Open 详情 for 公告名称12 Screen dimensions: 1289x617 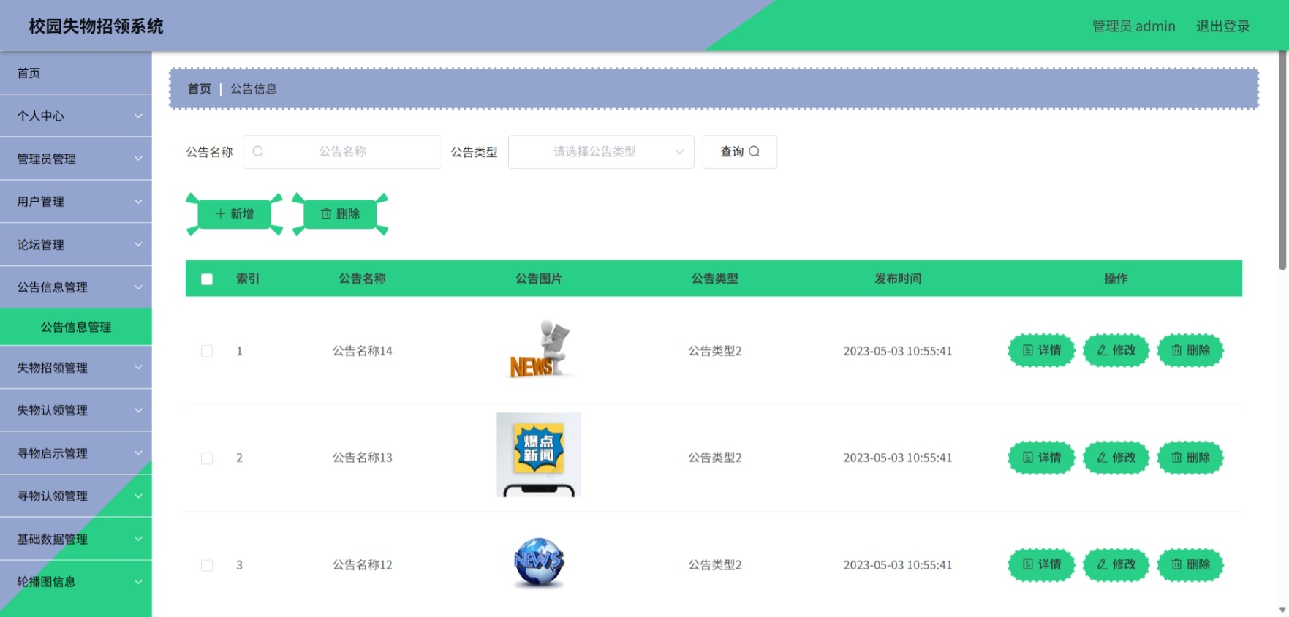click(x=1041, y=564)
